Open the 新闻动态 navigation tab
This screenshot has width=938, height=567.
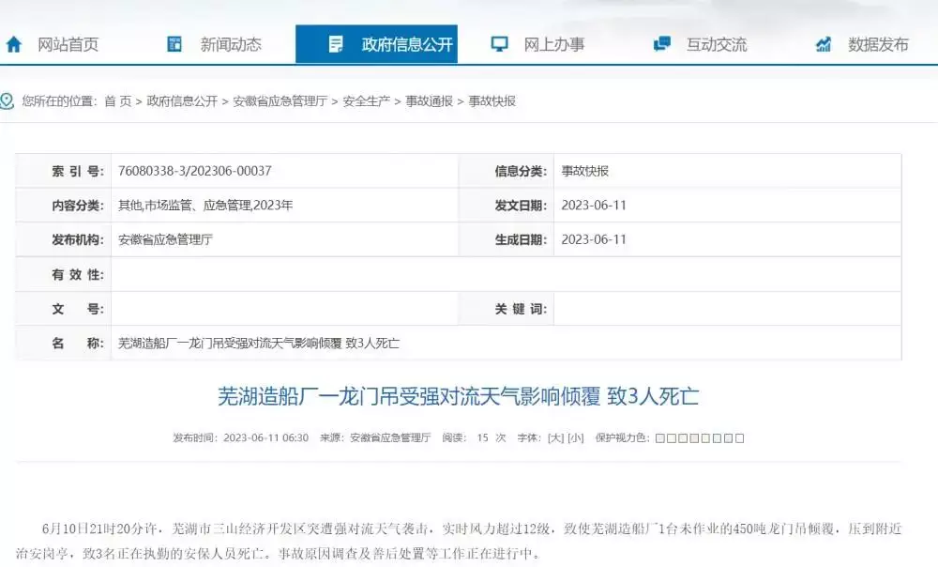(231, 44)
